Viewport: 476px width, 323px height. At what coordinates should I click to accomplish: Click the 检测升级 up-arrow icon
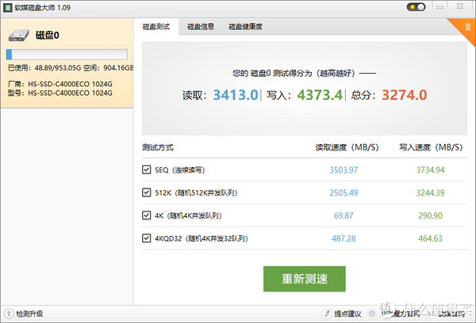click(x=9, y=313)
